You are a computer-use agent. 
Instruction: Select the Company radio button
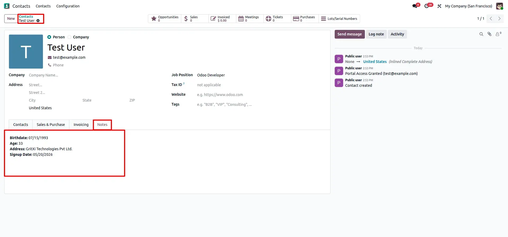pos(69,37)
